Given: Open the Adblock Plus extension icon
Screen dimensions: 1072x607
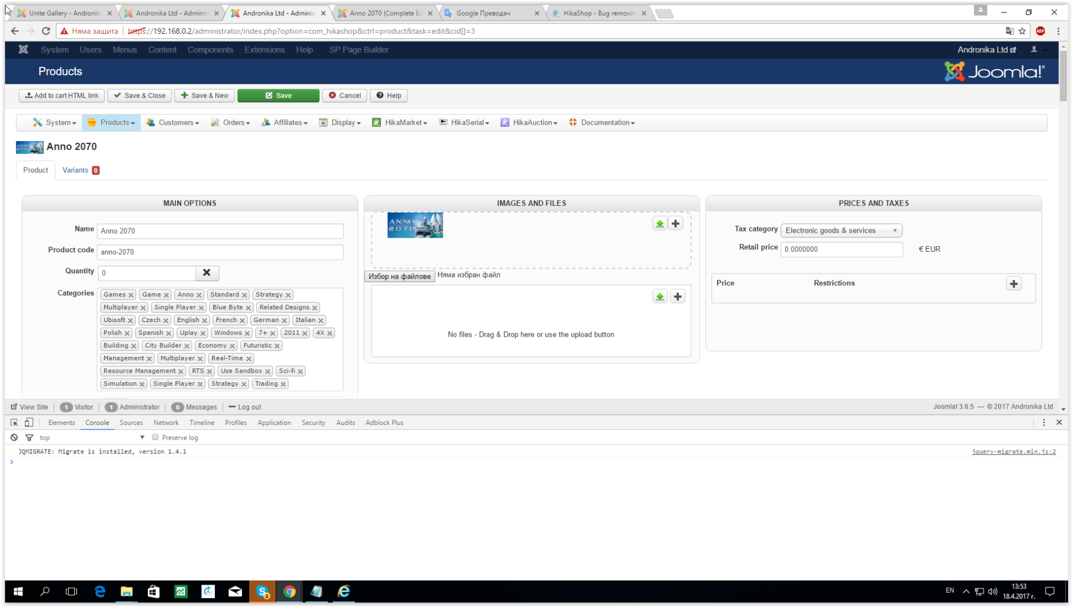Looking at the screenshot, I should (1041, 31).
